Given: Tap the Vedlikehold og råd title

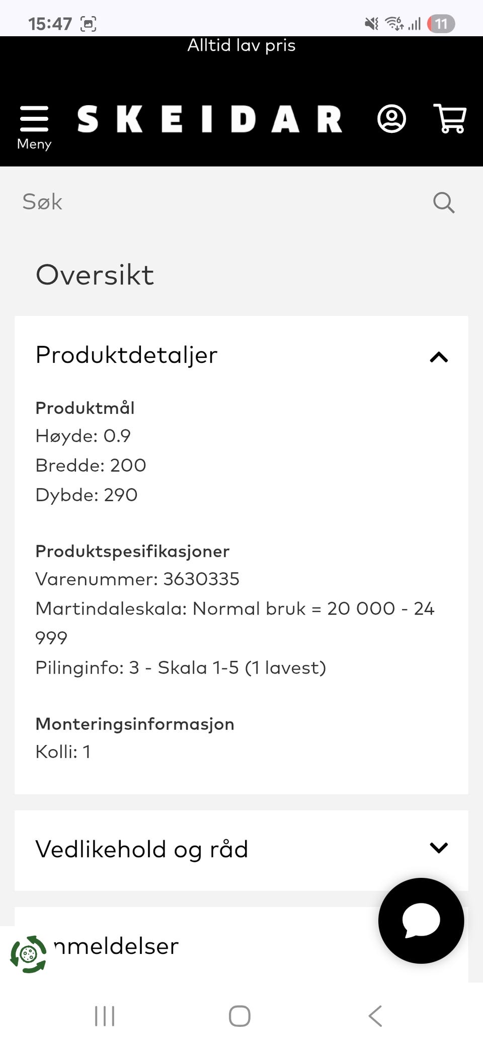Looking at the screenshot, I should 142,849.
